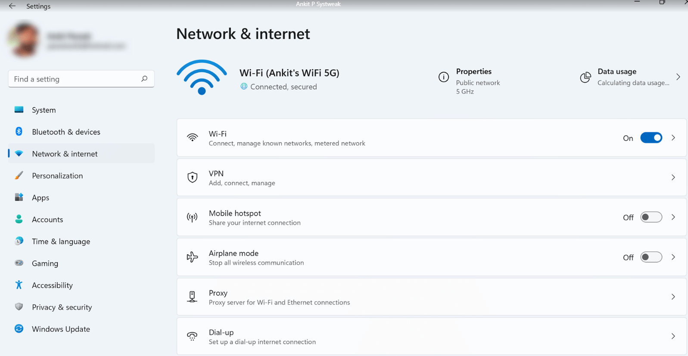Expand the Dial-up settings row
Image resolution: width=688 pixels, height=356 pixels.
[673, 336]
